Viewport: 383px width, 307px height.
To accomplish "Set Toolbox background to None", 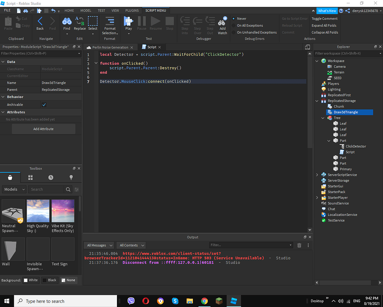I will point(68,280).
